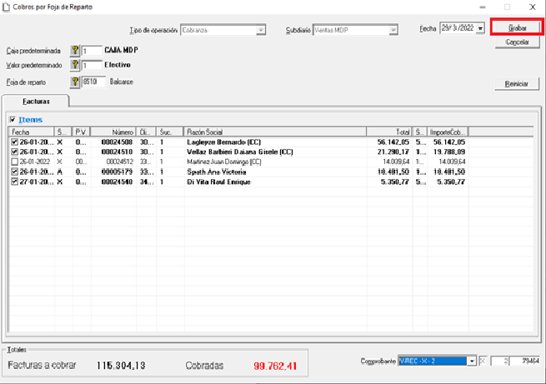Select the Facturas tab
The height and width of the screenshot is (384, 546).
[x=36, y=101]
